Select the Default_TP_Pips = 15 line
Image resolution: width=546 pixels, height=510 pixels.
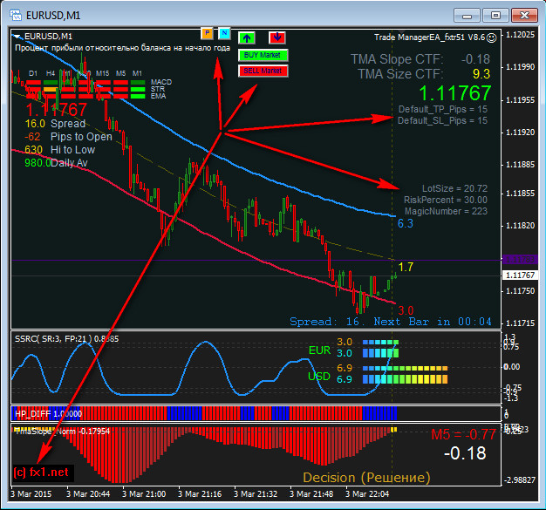tap(442, 109)
